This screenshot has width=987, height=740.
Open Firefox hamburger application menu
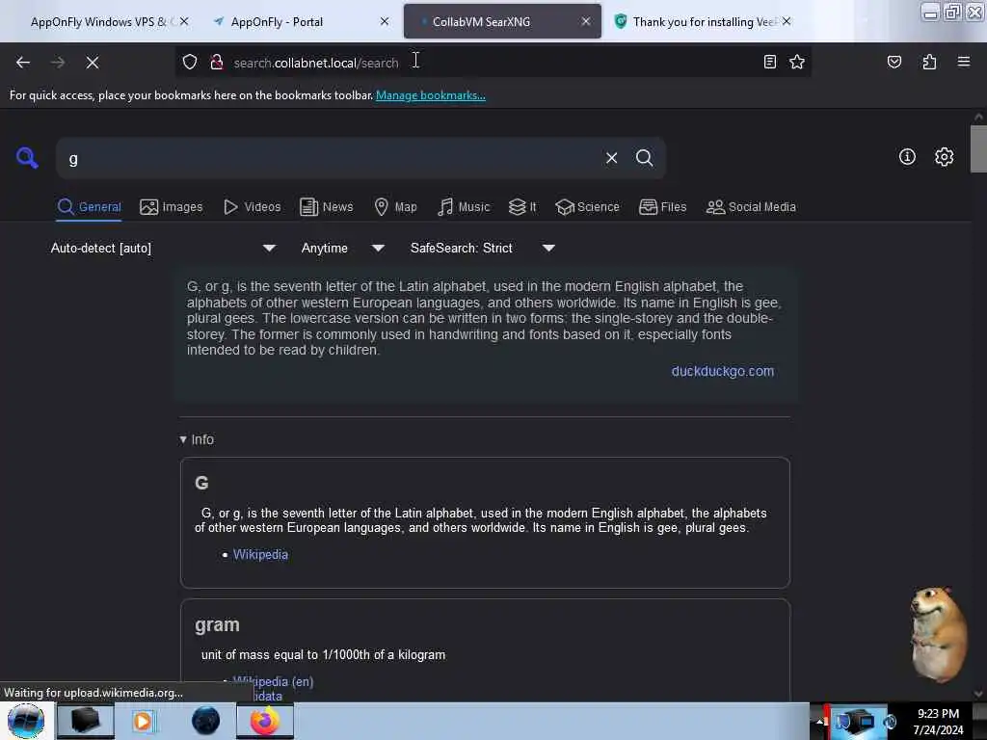(963, 62)
